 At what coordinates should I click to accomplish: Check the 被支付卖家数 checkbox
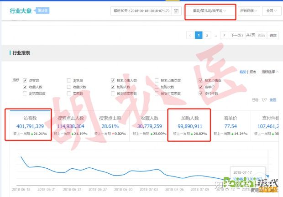157,93
